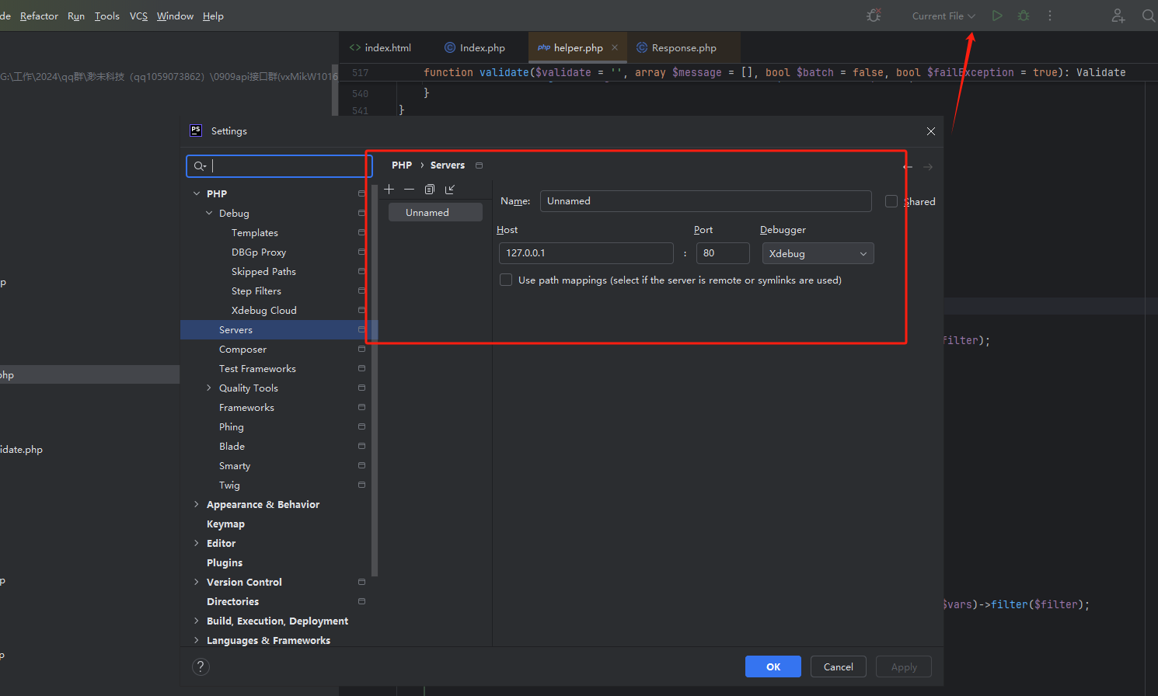1158x696 pixels.
Task: Go back in Settings navigation history
Action: pyautogui.click(x=908, y=167)
